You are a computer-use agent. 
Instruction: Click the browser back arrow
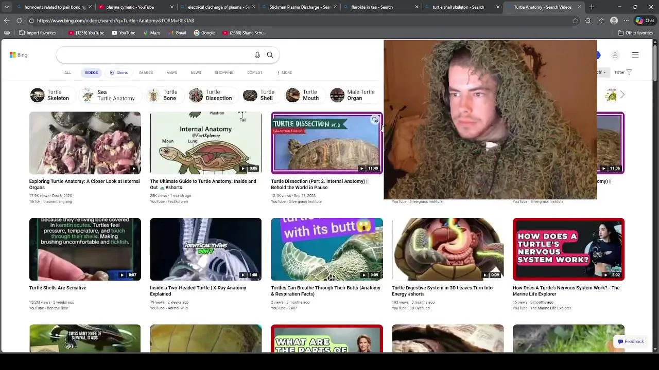(x=6, y=21)
